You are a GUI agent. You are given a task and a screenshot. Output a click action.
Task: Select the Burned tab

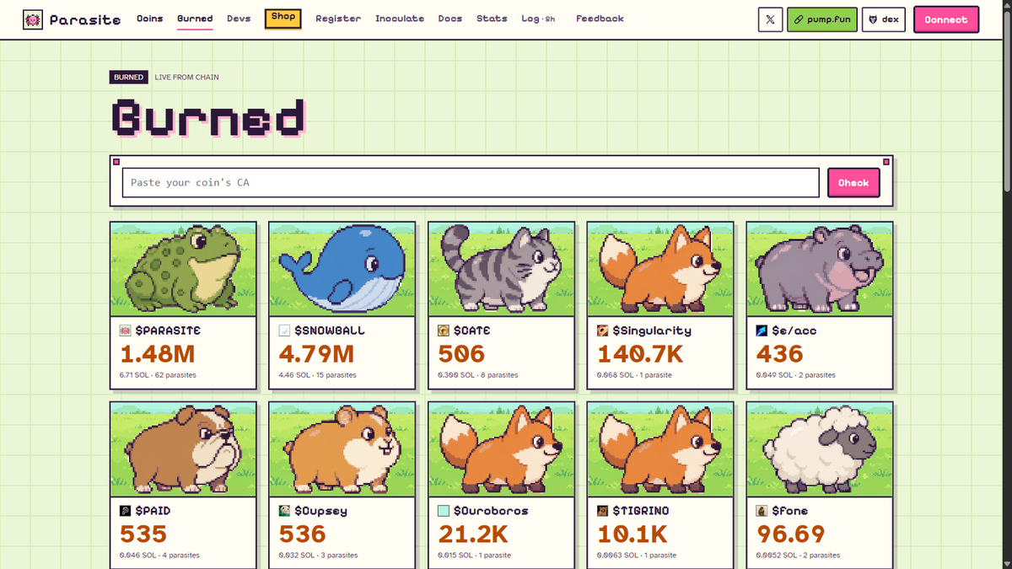pyautogui.click(x=195, y=19)
